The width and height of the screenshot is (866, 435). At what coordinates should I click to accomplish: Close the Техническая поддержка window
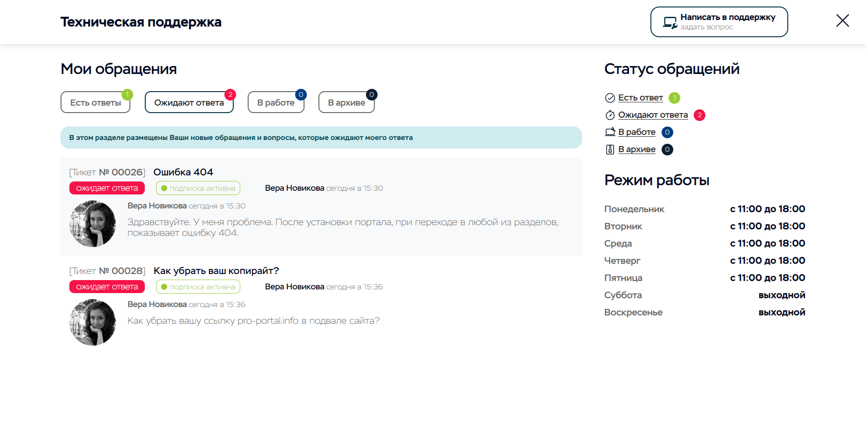842,20
